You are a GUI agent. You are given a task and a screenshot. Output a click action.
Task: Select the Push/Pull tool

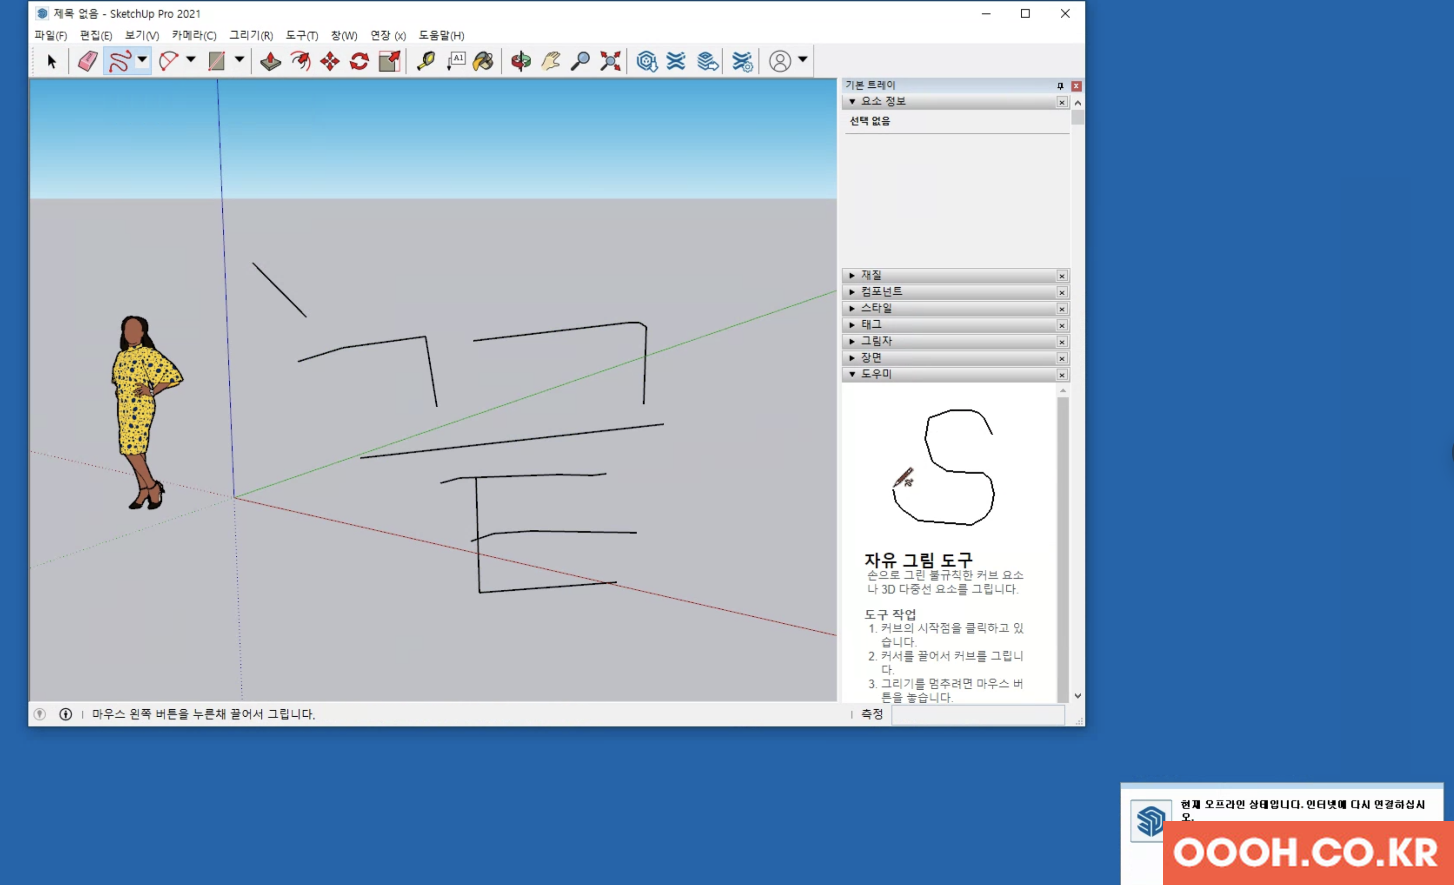[270, 61]
